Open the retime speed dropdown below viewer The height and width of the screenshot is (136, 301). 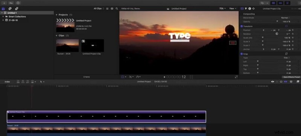[138, 77]
